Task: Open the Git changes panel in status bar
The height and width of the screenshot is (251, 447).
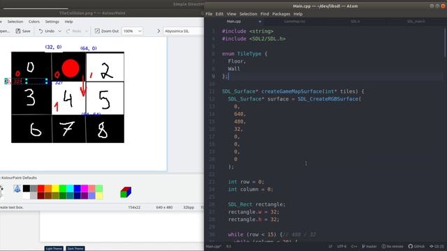Action: (x=437, y=246)
